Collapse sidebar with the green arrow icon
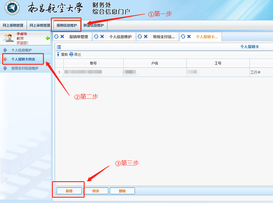The height and width of the screenshot is (203, 273). (x=48, y=38)
